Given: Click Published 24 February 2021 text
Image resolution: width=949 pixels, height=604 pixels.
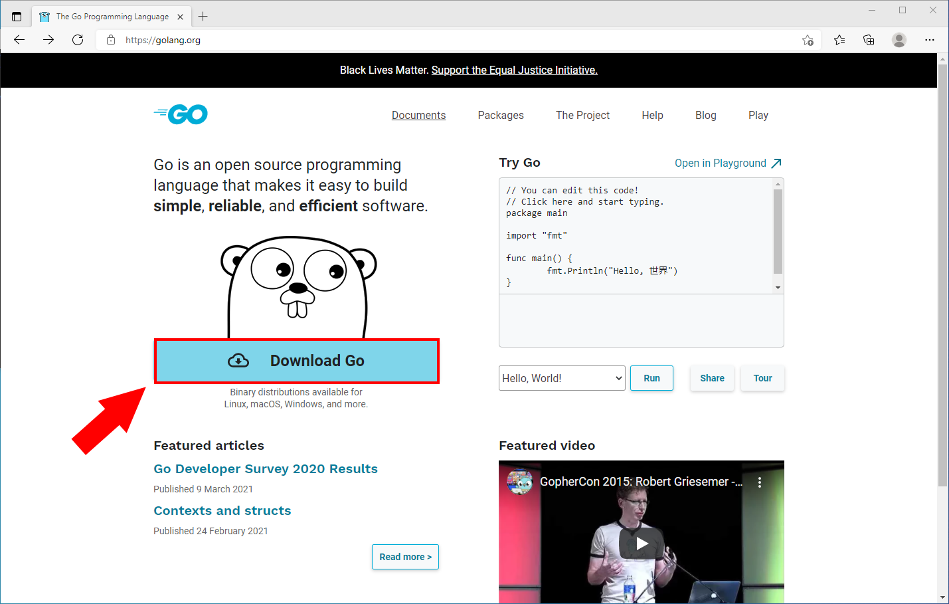Looking at the screenshot, I should coord(211,531).
